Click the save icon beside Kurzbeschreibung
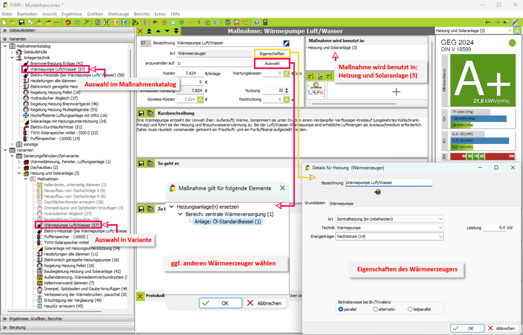Viewport: 523px width, 335px height. (x=141, y=113)
